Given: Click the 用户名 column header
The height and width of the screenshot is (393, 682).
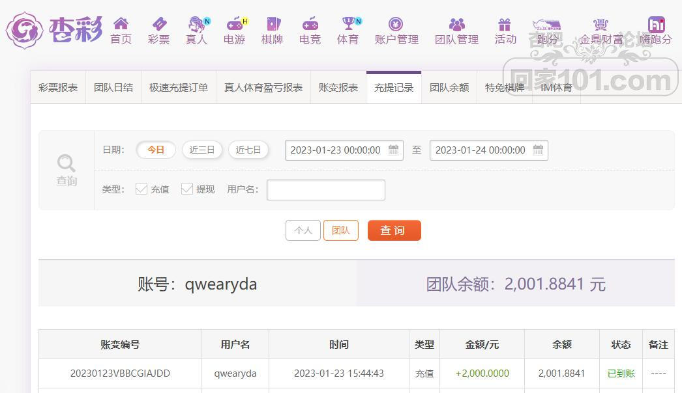Looking at the screenshot, I should [235, 344].
